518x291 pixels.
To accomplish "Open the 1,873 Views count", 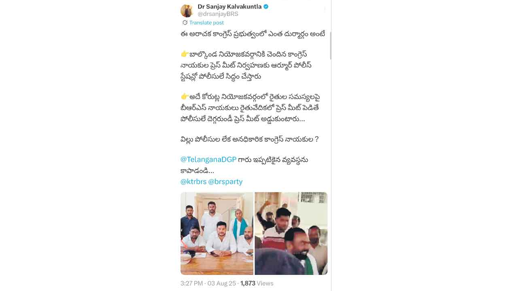I will [257, 283].
